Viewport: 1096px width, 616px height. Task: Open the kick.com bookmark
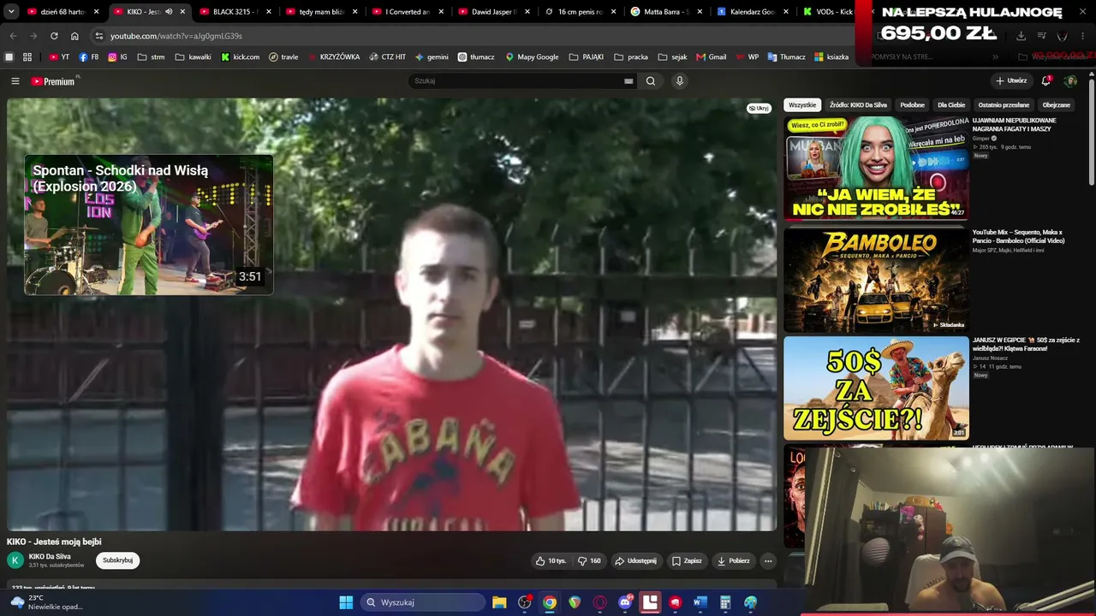point(240,57)
